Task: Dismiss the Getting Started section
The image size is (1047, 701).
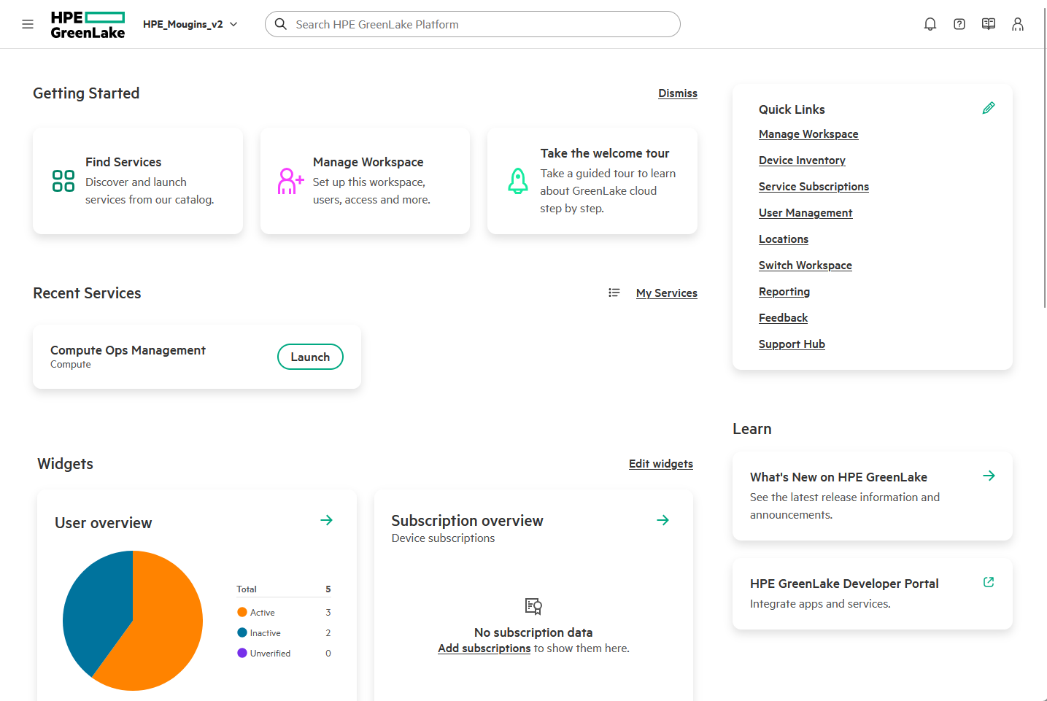Action: (677, 93)
